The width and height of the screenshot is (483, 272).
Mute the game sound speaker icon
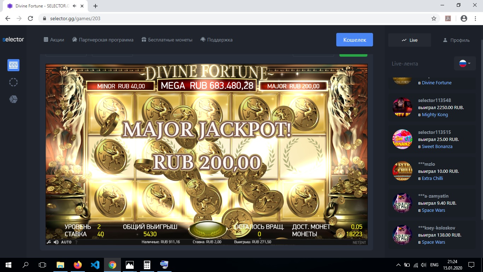[x=56, y=242]
